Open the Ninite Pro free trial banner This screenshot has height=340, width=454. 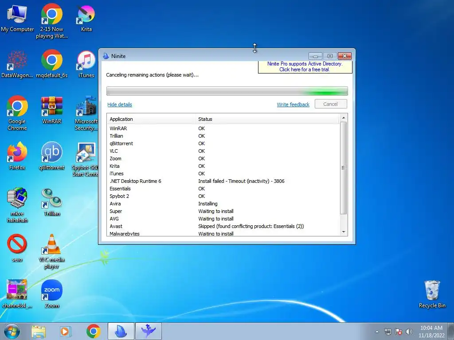305,67
